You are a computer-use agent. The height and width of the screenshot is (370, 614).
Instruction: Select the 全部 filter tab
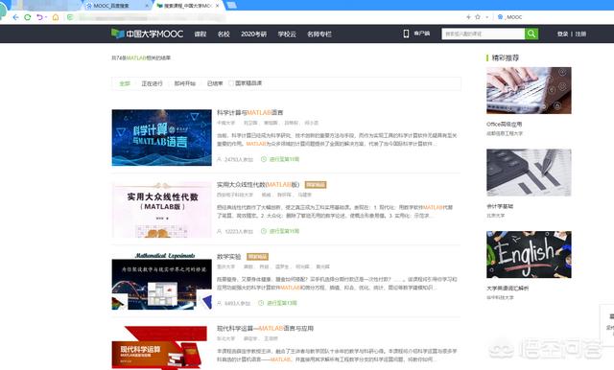[125, 83]
